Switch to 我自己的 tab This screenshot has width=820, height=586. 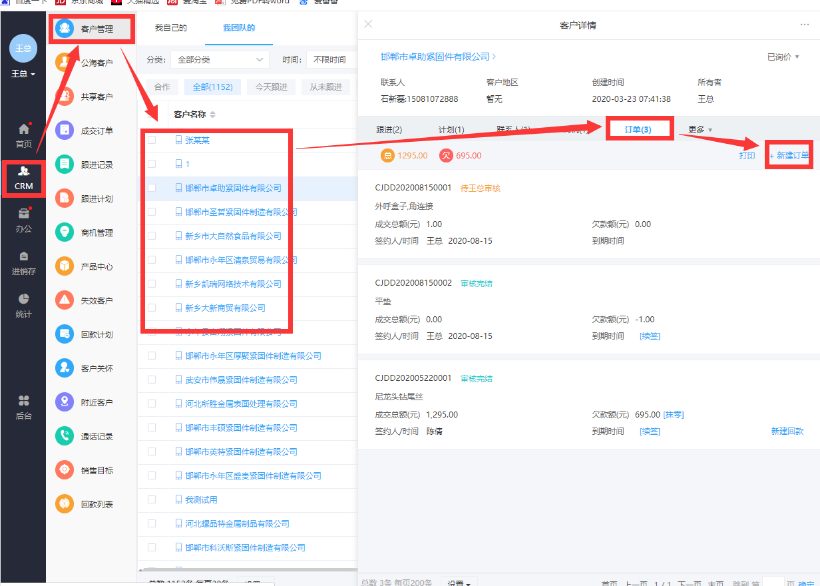pos(170,27)
